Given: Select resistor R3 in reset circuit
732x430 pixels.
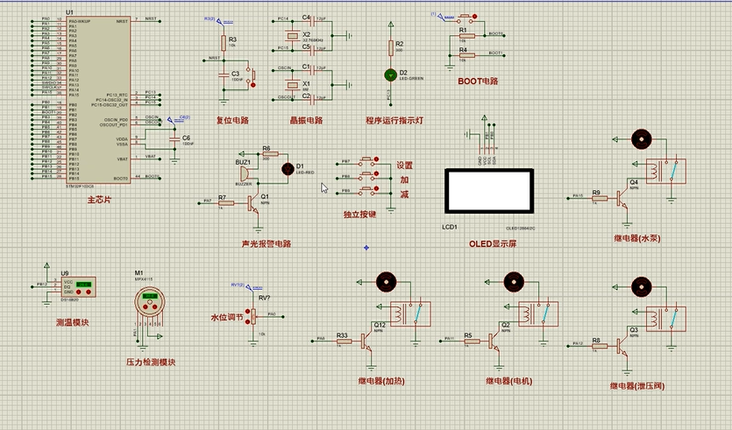Looking at the screenshot, I should click(x=224, y=43).
